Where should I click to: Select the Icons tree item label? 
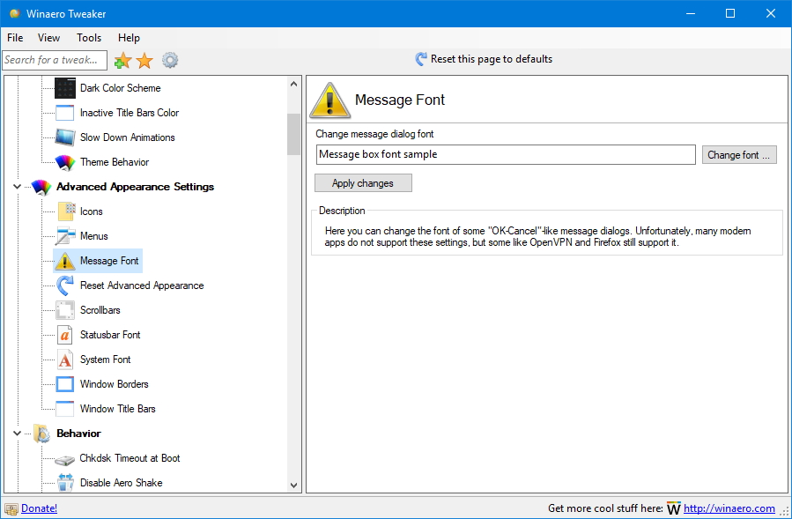pyautogui.click(x=92, y=211)
